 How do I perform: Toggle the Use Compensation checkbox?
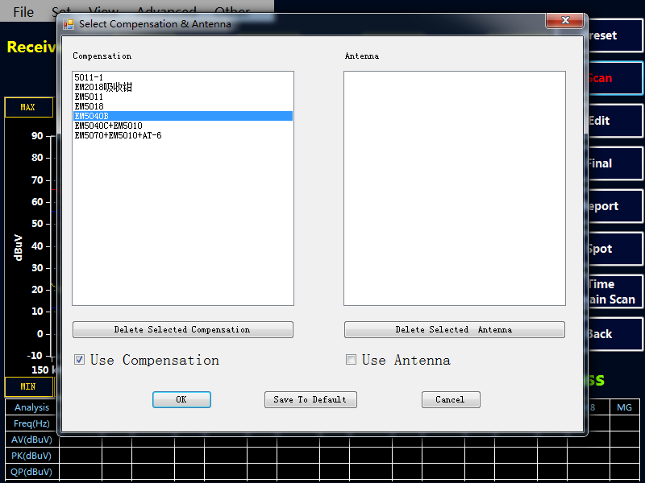coord(80,360)
